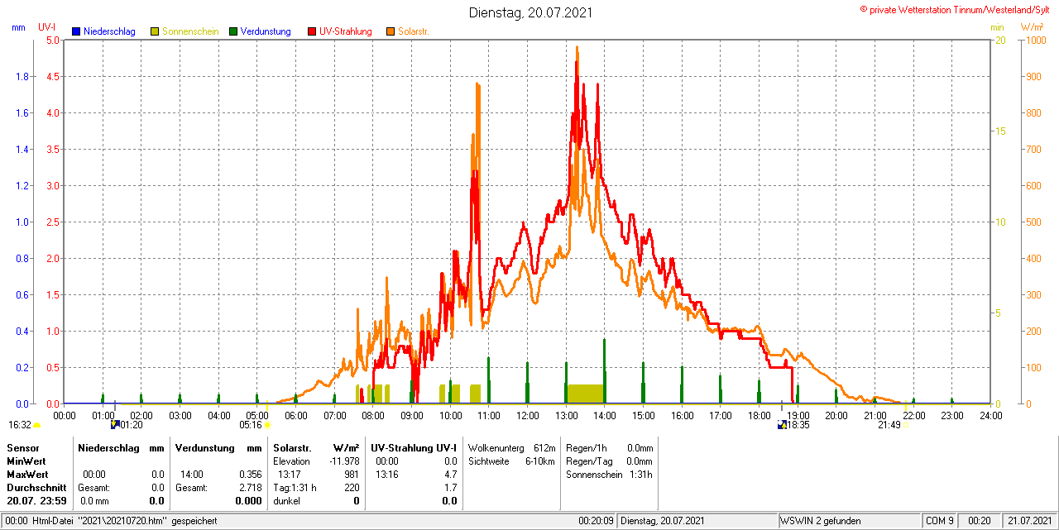
Task: Click the UV average value 1.7
Action: pos(450,488)
